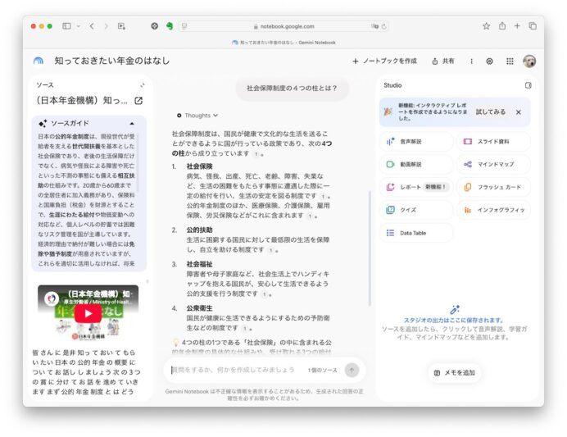Viewport: 567px width, 437px height.
Task: Submit the question with the send arrow
Action: pos(352,370)
